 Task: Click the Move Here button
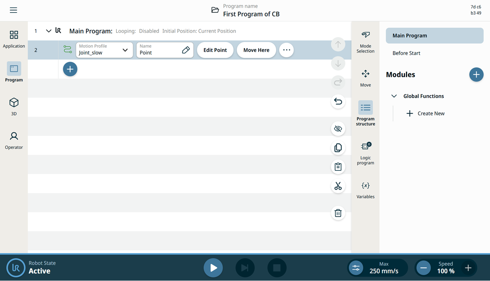[x=256, y=50]
